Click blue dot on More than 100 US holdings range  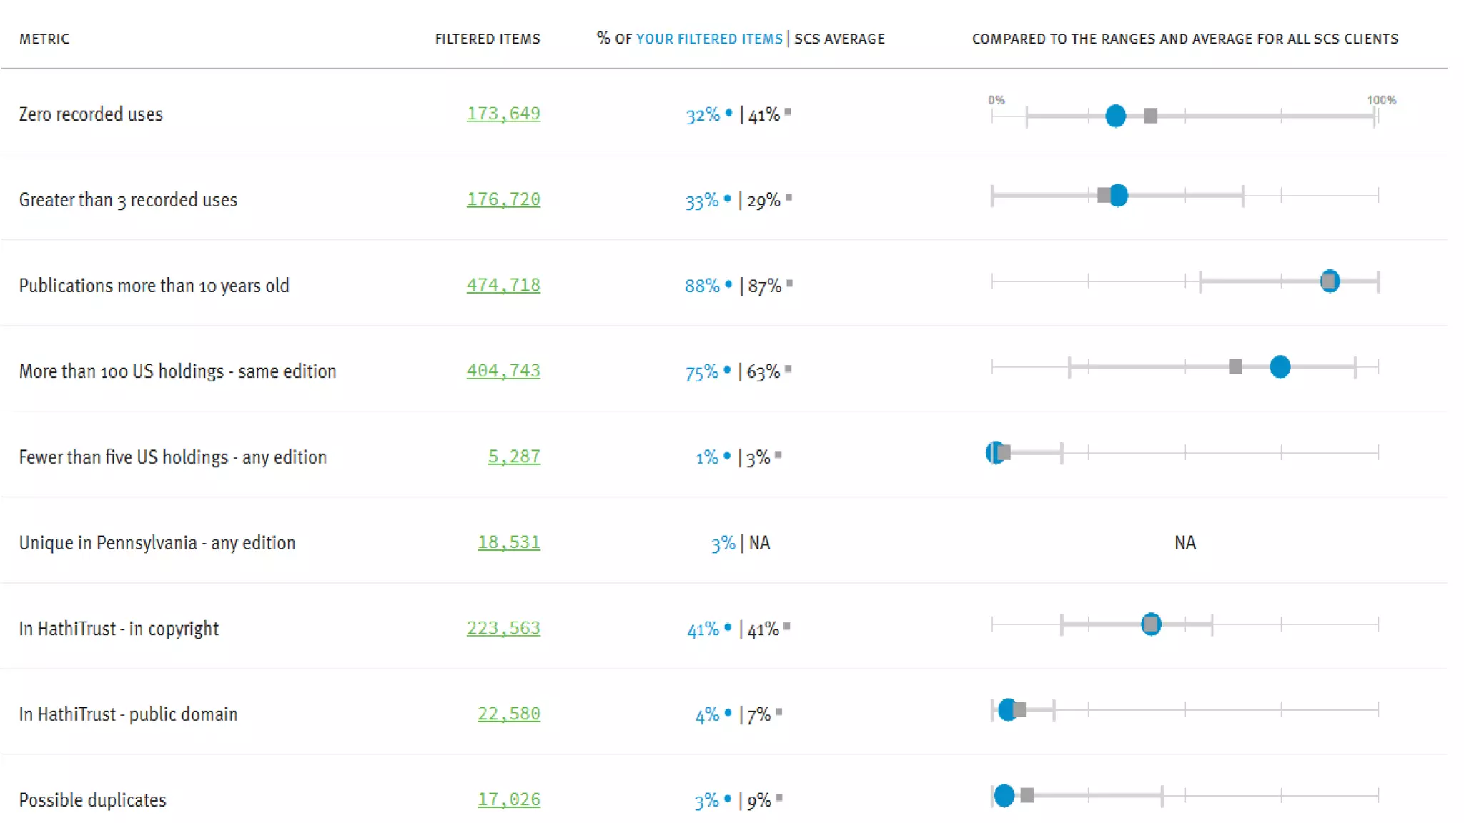[1280, 367]
